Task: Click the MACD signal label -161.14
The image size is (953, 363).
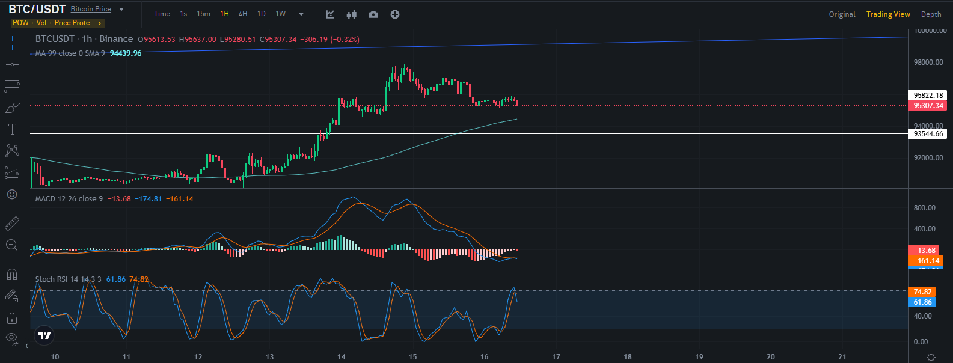Action: pos(925,261)
